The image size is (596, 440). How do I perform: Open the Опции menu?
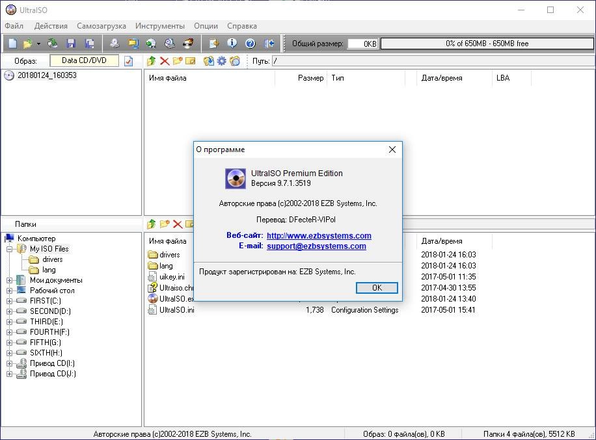(x=206, y=26)
